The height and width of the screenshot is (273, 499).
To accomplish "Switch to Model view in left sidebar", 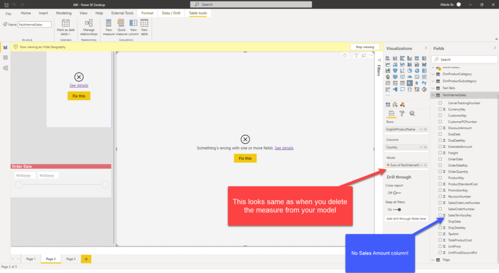I will [5, 68].
